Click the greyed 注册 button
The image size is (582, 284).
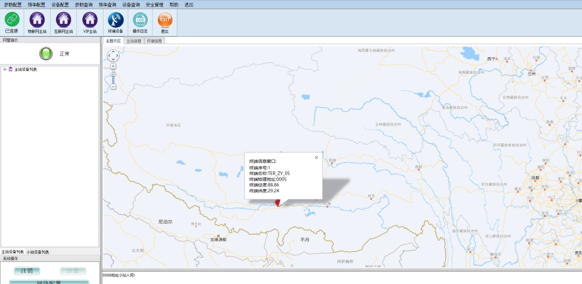pos(73,271)
